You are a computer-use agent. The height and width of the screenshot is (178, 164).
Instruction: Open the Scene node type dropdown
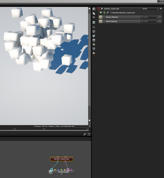pos(150,9)
